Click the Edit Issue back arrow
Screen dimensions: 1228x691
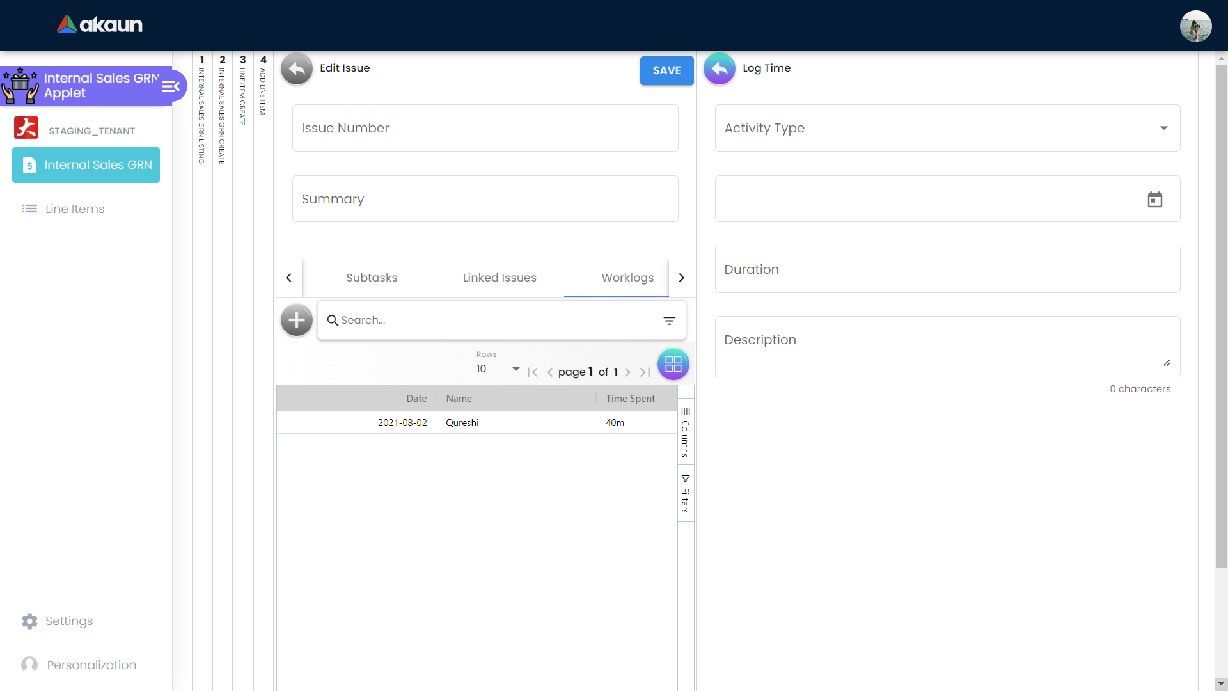[x=296, y=68]
